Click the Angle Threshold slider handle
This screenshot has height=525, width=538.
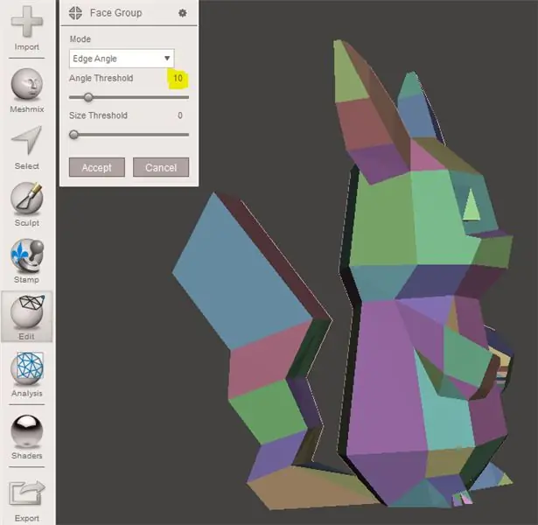coord(88,97)
